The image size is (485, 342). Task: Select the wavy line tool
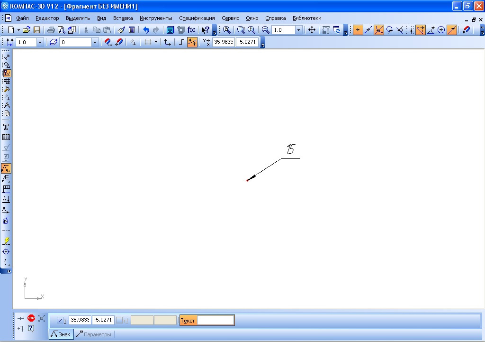(x=6, y=262)
